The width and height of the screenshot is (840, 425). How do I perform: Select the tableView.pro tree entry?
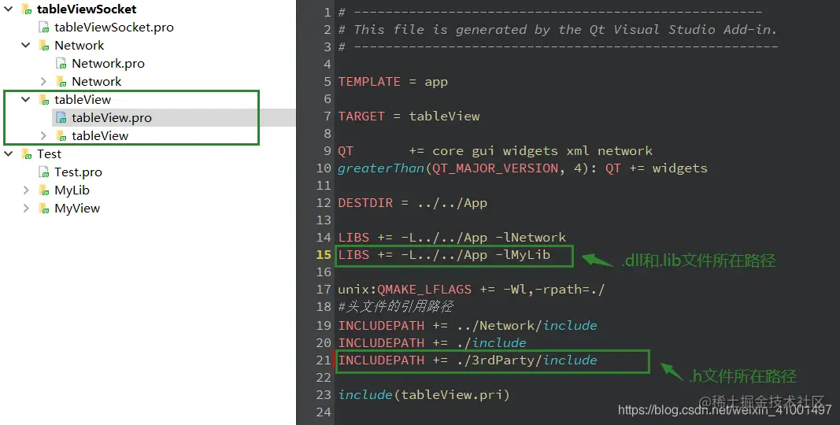(112, 118)
